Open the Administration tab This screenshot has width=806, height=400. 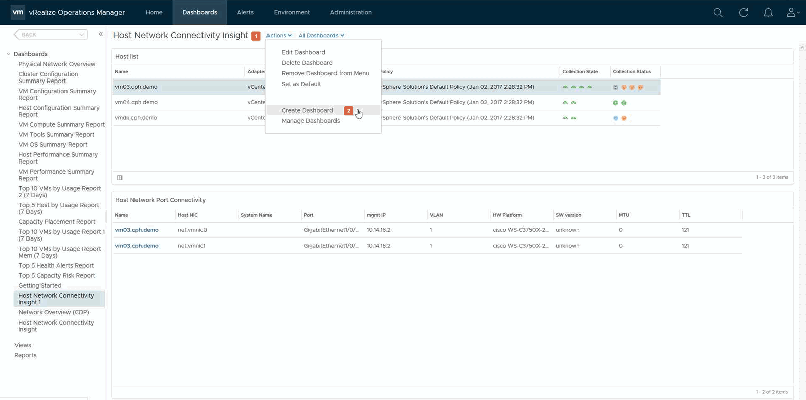[x=351, y=12]
